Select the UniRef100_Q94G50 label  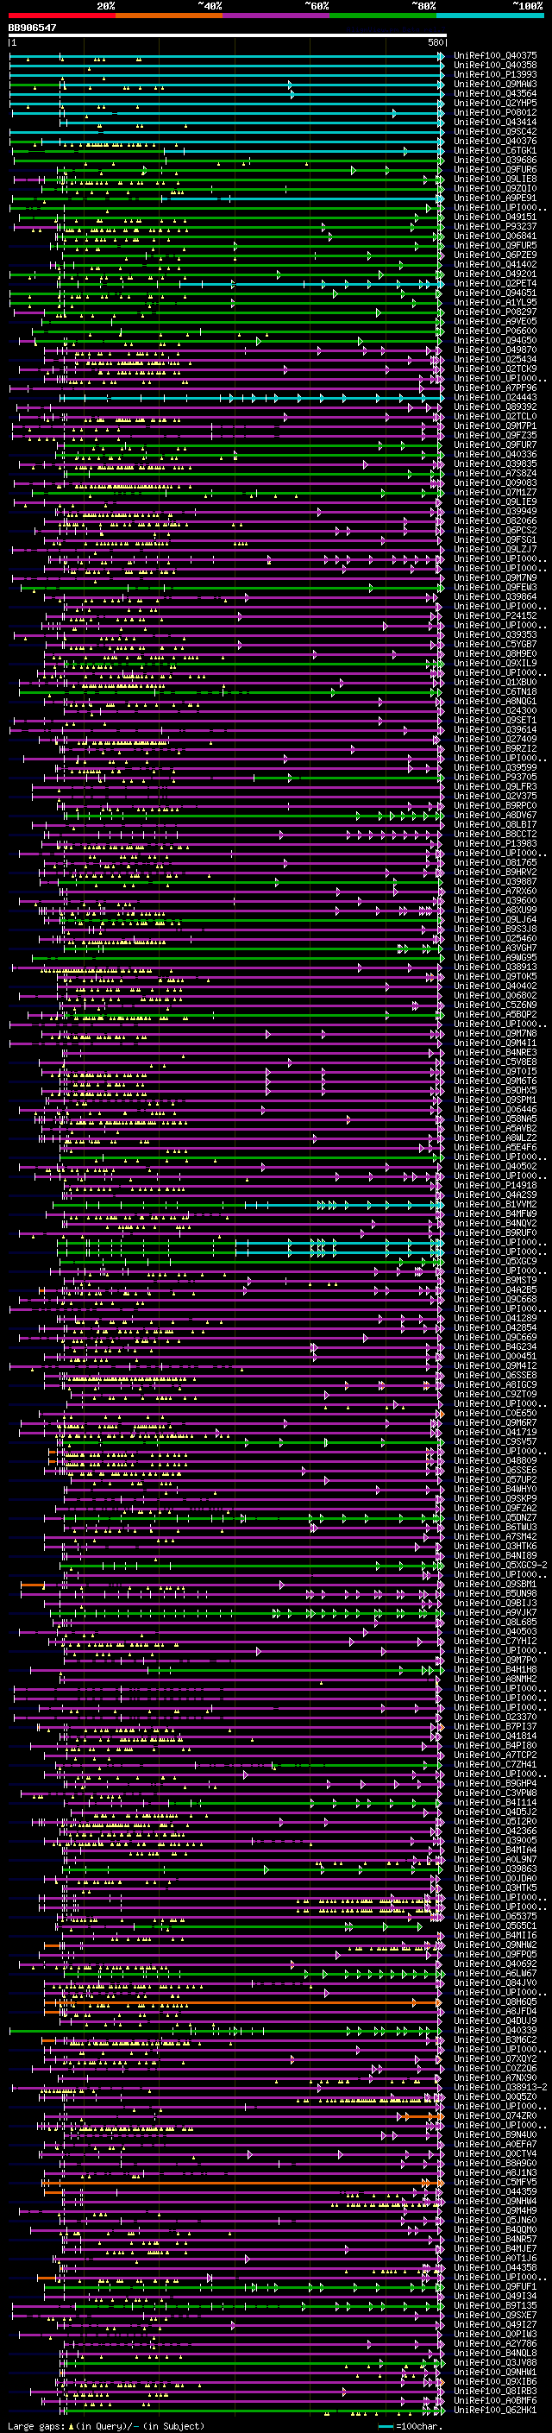click(x=495, y=340)
